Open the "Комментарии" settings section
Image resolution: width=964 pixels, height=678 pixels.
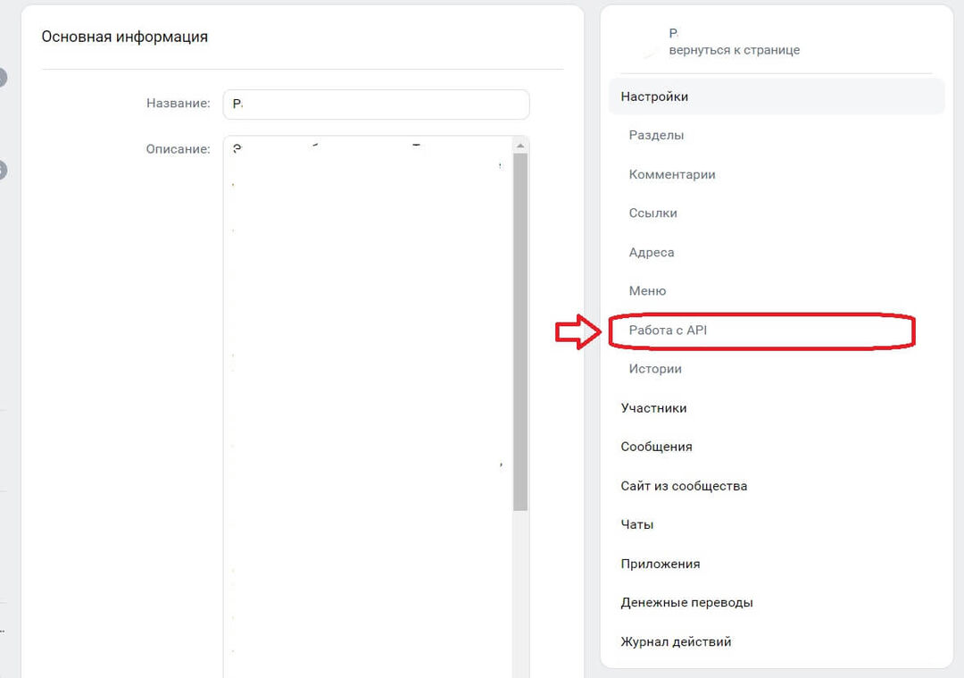672,174
